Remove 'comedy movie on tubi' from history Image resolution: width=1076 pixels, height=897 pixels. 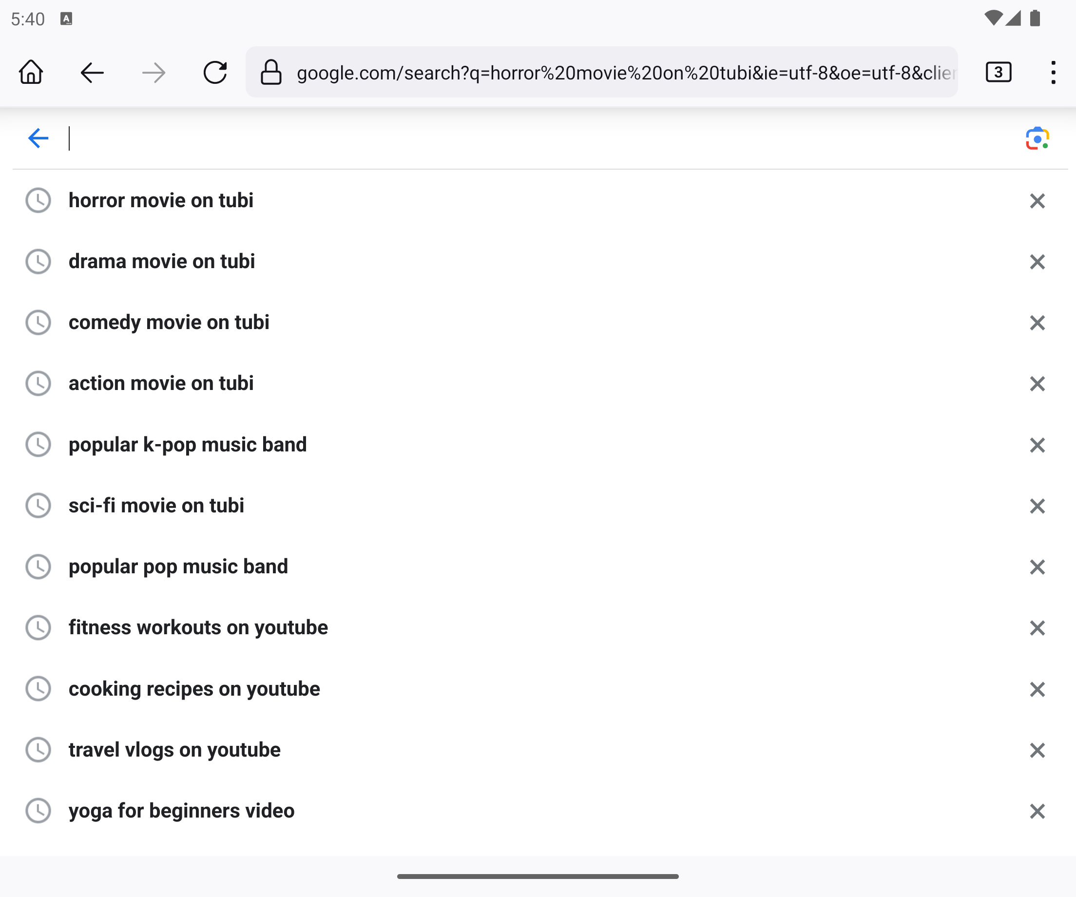[x=1037, y=323]
